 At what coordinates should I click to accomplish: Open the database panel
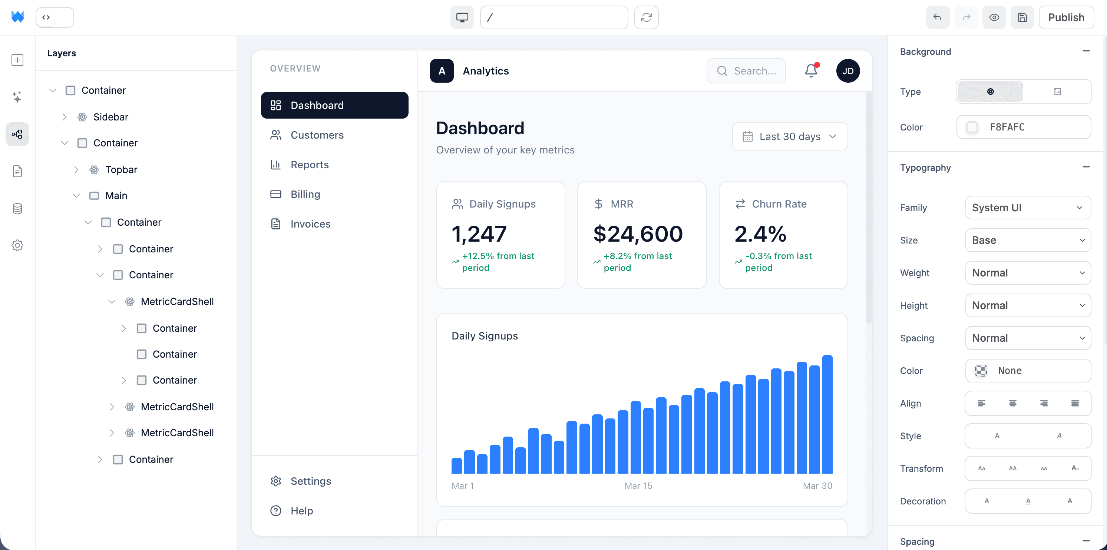tap(17, 208)
